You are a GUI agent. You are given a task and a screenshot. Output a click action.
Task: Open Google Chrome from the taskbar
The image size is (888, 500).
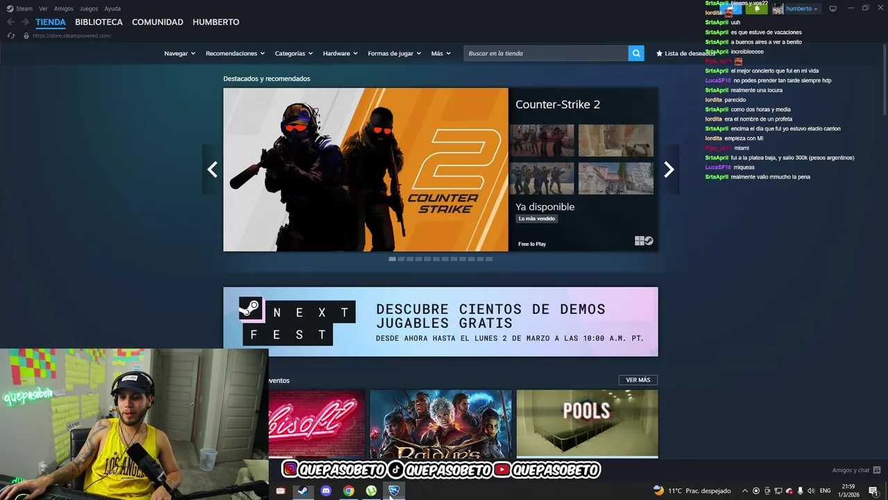coord(348,491)
